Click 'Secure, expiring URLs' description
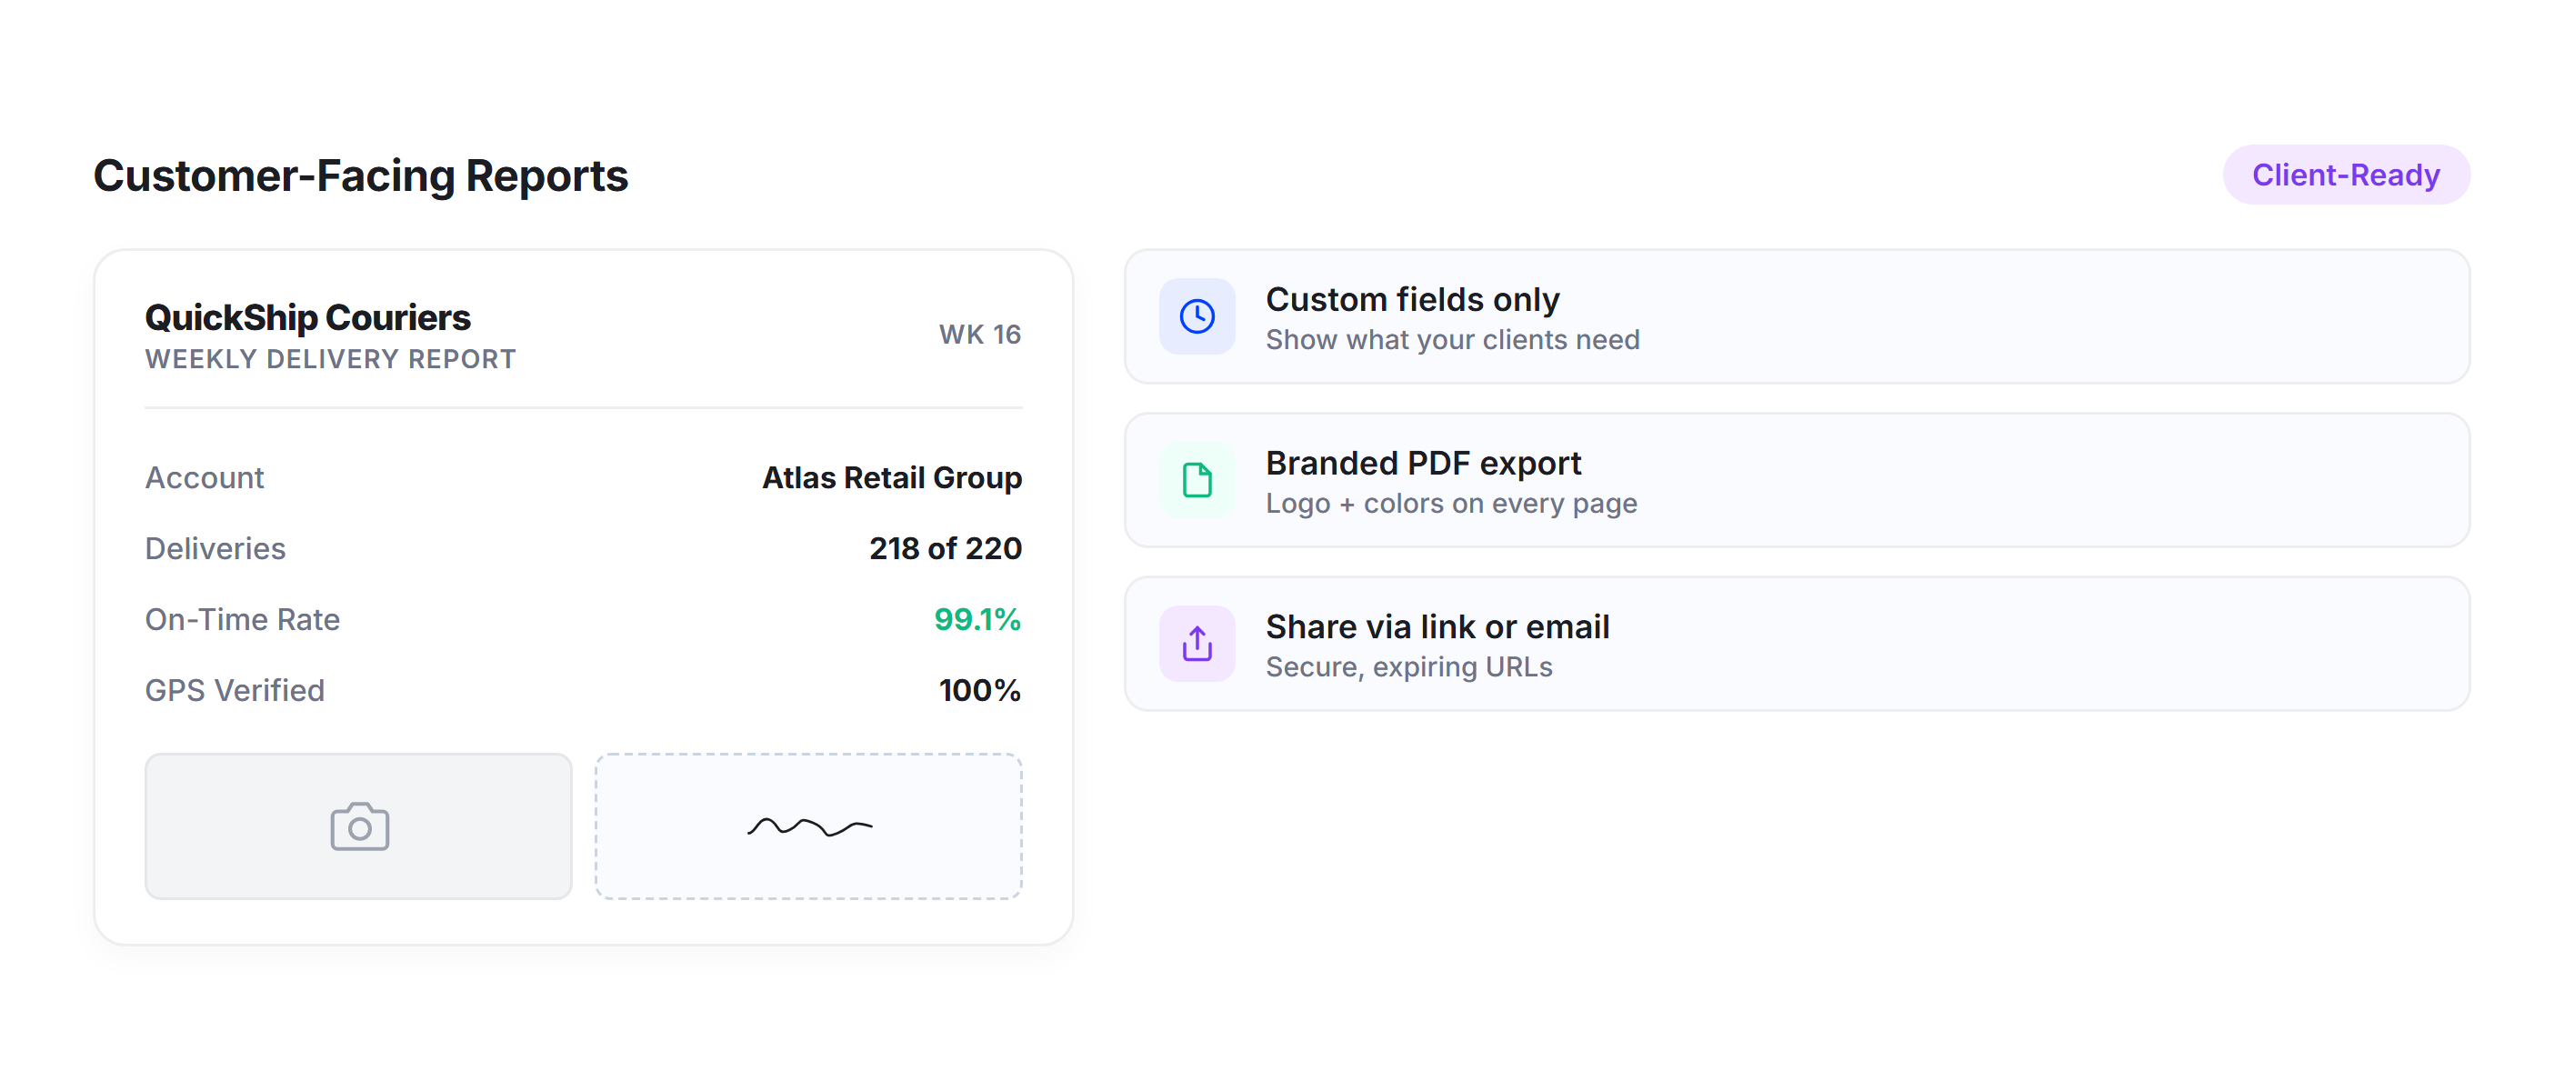 [x=1408, y=667]
